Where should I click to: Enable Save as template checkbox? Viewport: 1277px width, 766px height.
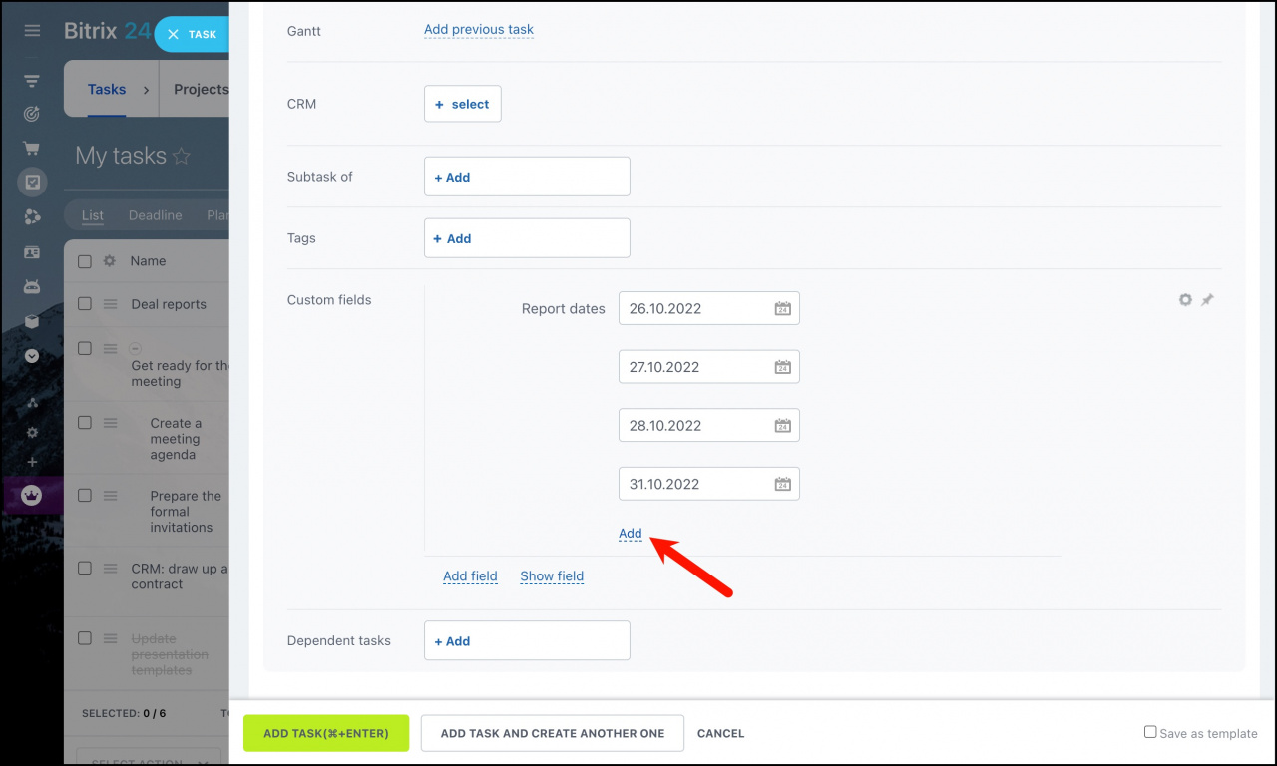coord(1150,732)
